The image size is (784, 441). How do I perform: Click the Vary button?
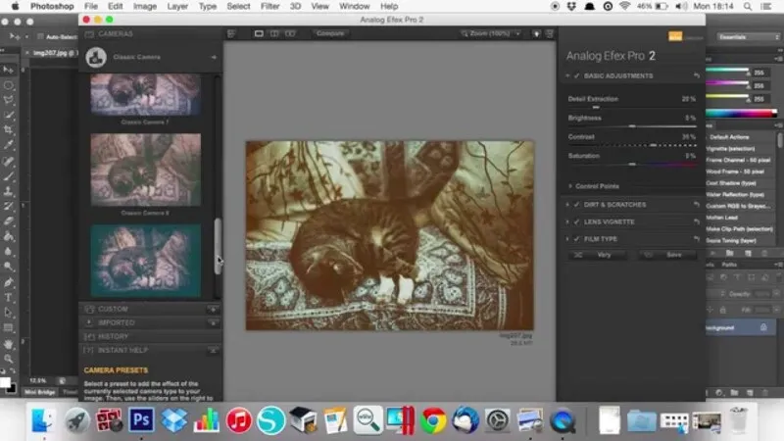pos(599,255)
